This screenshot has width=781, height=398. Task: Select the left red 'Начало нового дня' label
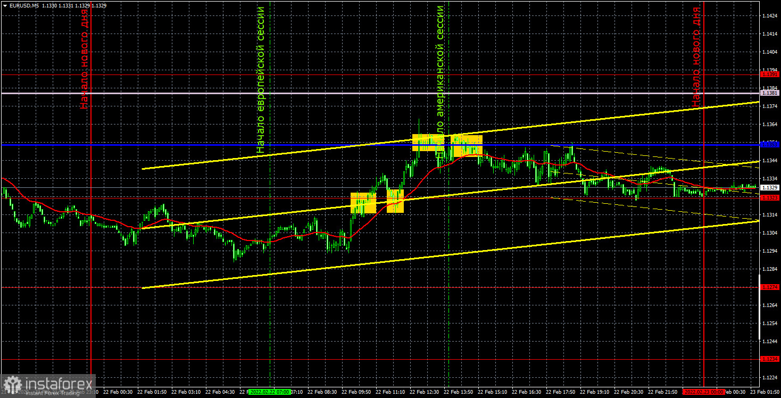click(84, 59)
